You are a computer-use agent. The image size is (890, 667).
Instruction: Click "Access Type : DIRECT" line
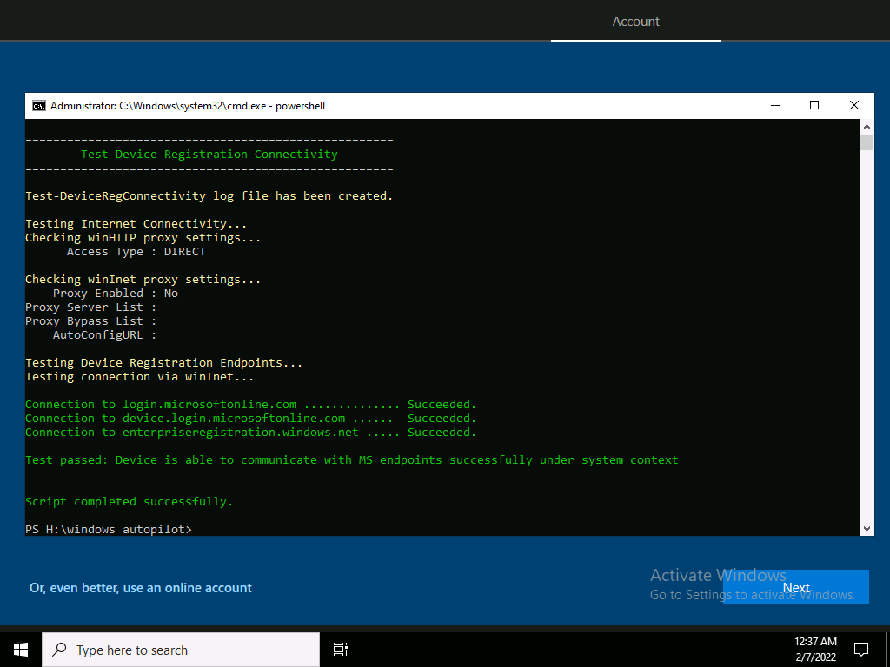[136, 251]
